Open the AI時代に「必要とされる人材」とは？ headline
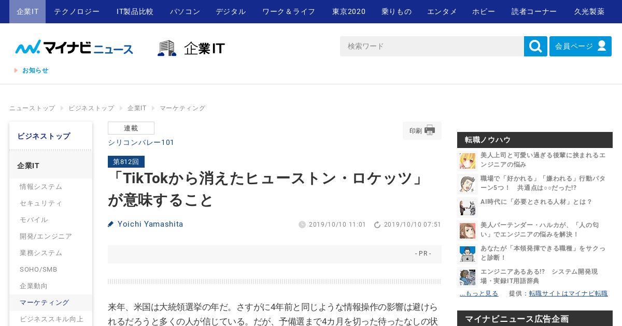This screenshot has width=622, height=326. [x=536, y=202]
